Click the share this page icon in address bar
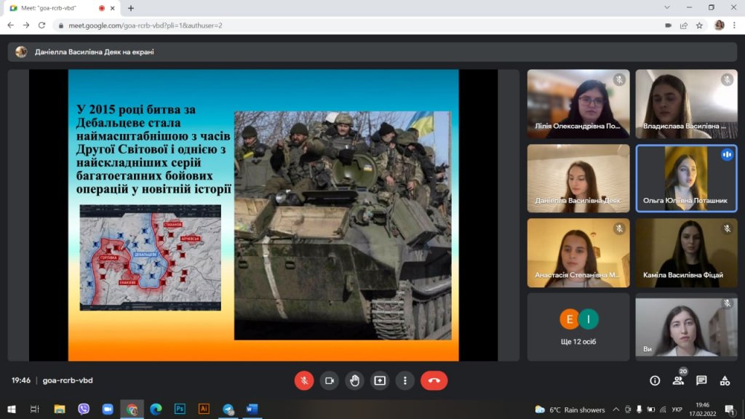This screenshot has height=419, width=745. coord(684,25)
